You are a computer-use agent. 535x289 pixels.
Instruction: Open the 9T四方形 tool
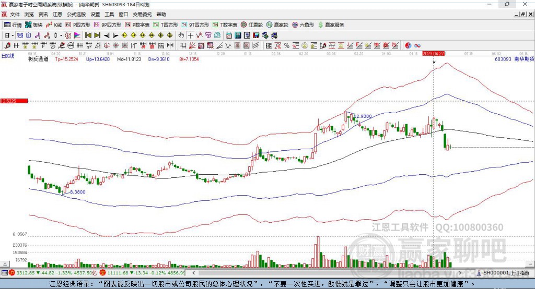(x=195, y=25)
